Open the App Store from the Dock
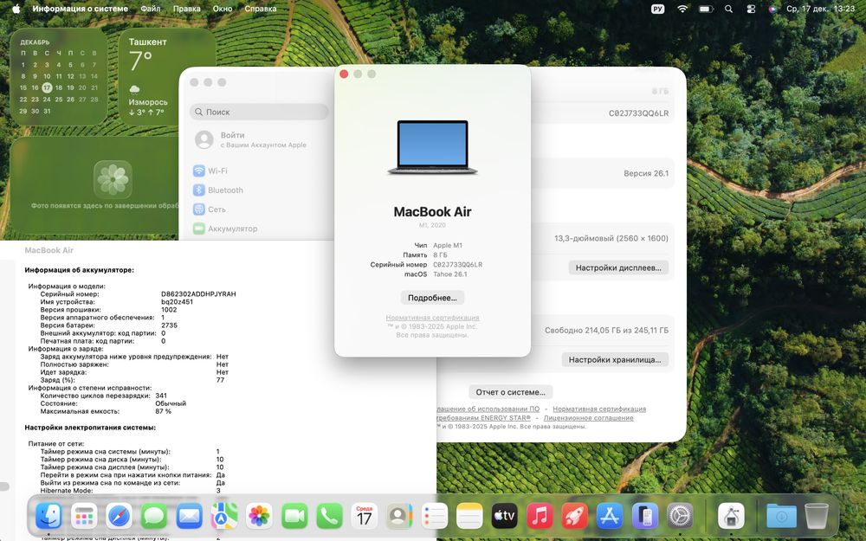 pos(610,517)
